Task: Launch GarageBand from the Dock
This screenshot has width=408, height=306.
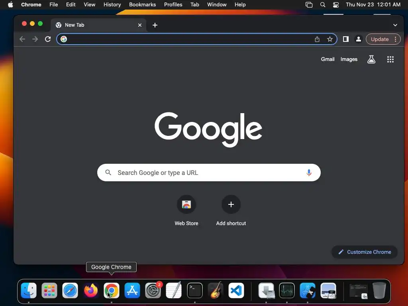Action: [216, 290]
